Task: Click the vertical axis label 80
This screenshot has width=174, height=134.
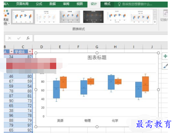Action: click(43, 82)
